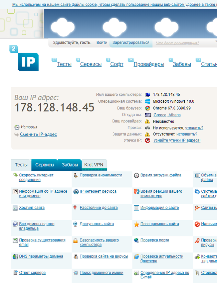Click the gold star site traffic icon

137,224
